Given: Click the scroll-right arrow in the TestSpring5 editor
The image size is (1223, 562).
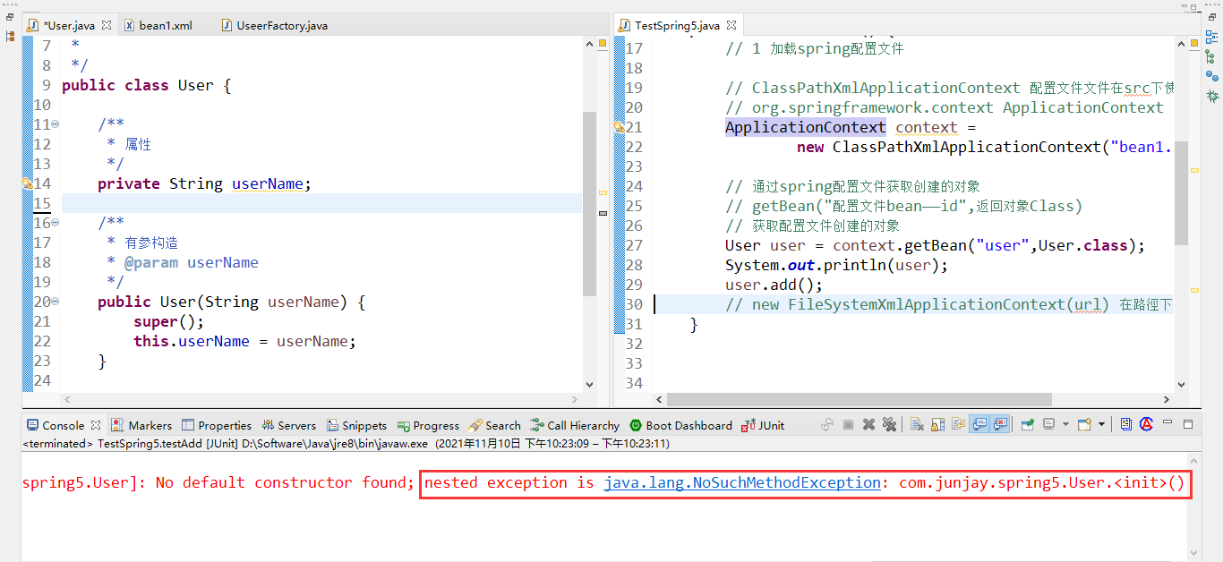Looking at the screenshot, I should [1167, 400].
